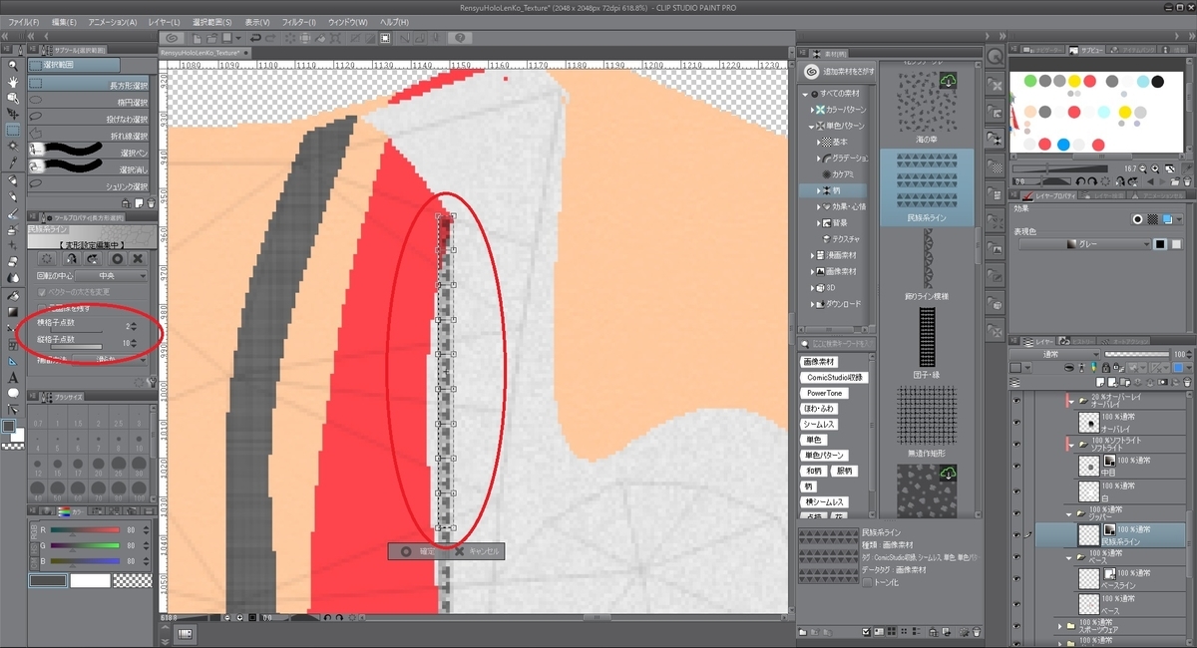Click PowerTone tag button

click(x=824, y=393)
